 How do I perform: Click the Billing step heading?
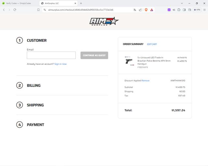[34, 86]
